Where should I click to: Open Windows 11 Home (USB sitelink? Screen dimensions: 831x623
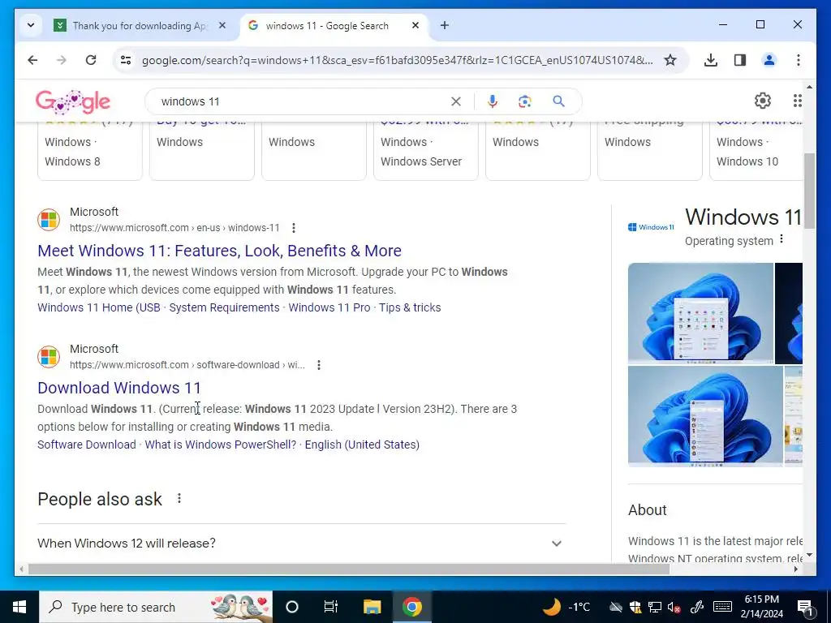pyautogui.click(x=98, y=307)
